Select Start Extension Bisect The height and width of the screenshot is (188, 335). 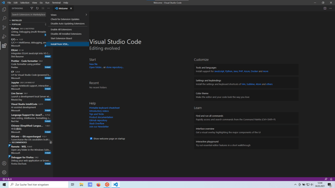pos(68,38)
